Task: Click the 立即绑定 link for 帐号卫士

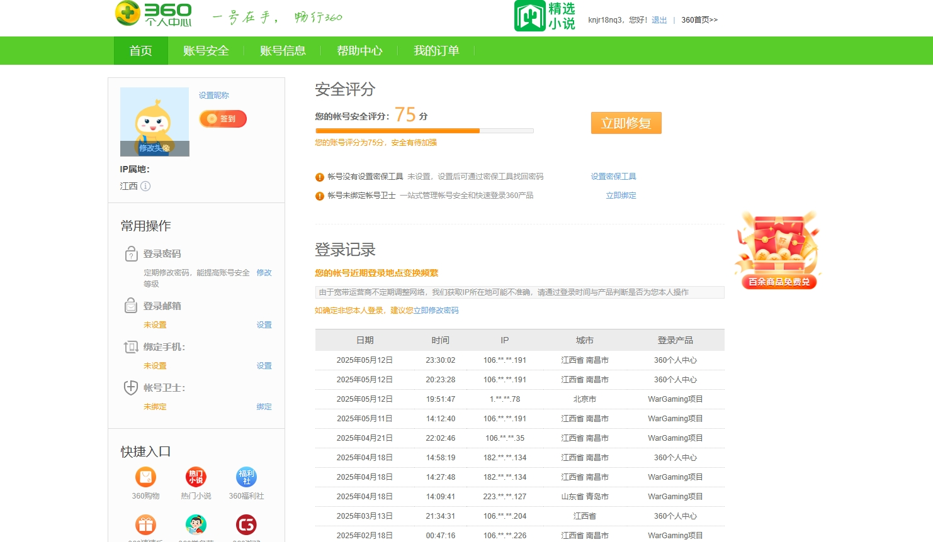Action: click(x=621, y=196)
